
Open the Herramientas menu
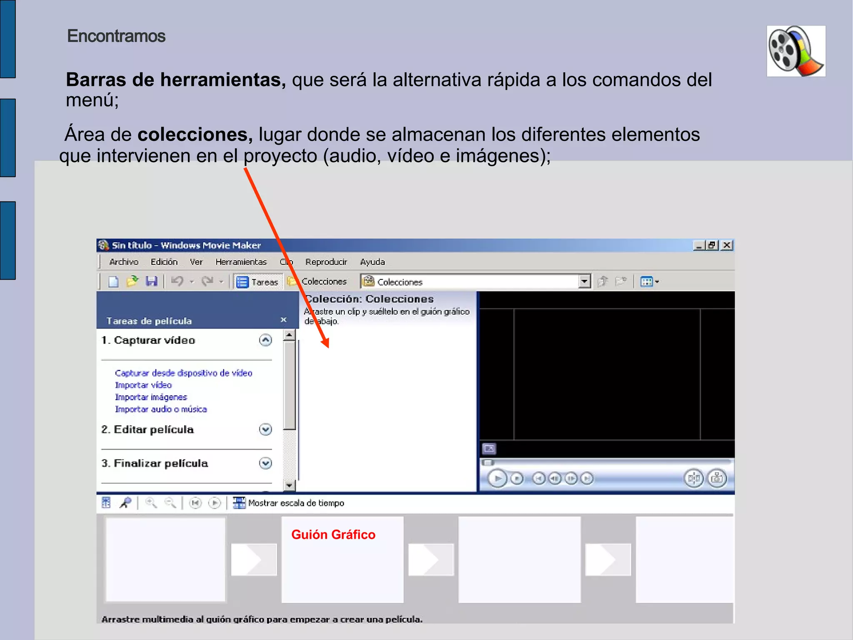pos(241,262)
